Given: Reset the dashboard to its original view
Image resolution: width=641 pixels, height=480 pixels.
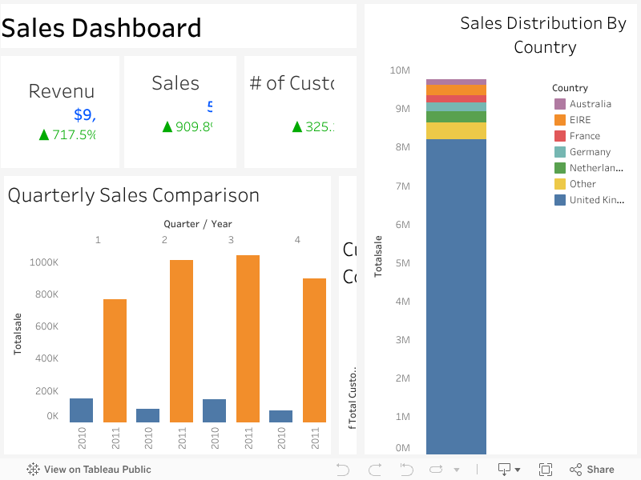Looking at the screenshot, I should 406,469.
